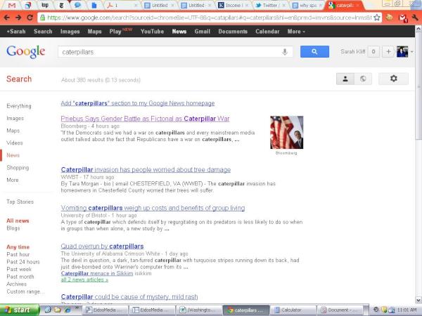This screenshot has width=422, height=316.
Task: Switch to the Twitter browser tab
Action: pos(269,5)
